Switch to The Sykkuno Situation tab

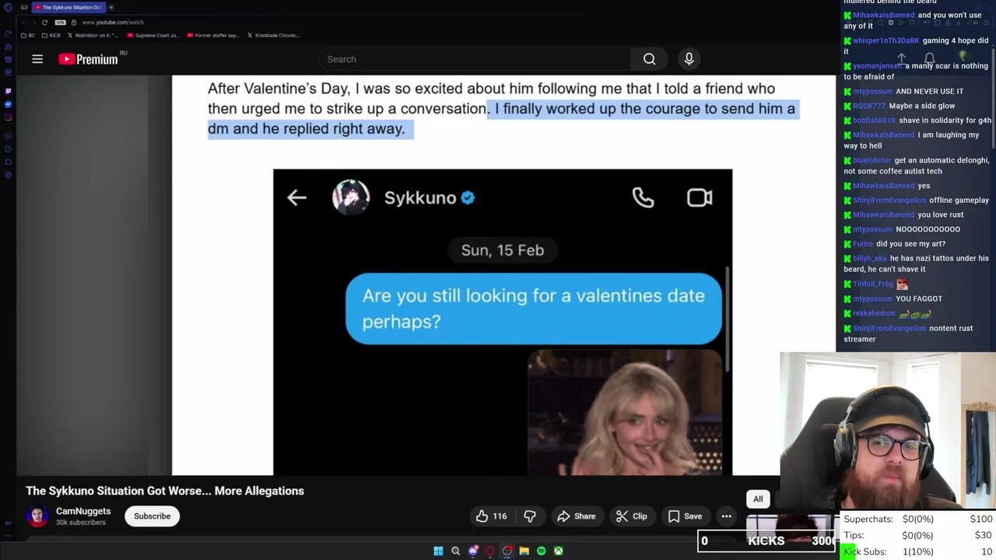point(68,7)
